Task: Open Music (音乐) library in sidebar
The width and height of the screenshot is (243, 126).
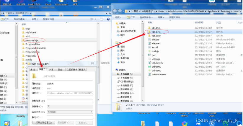Action: tap(123, 62)
